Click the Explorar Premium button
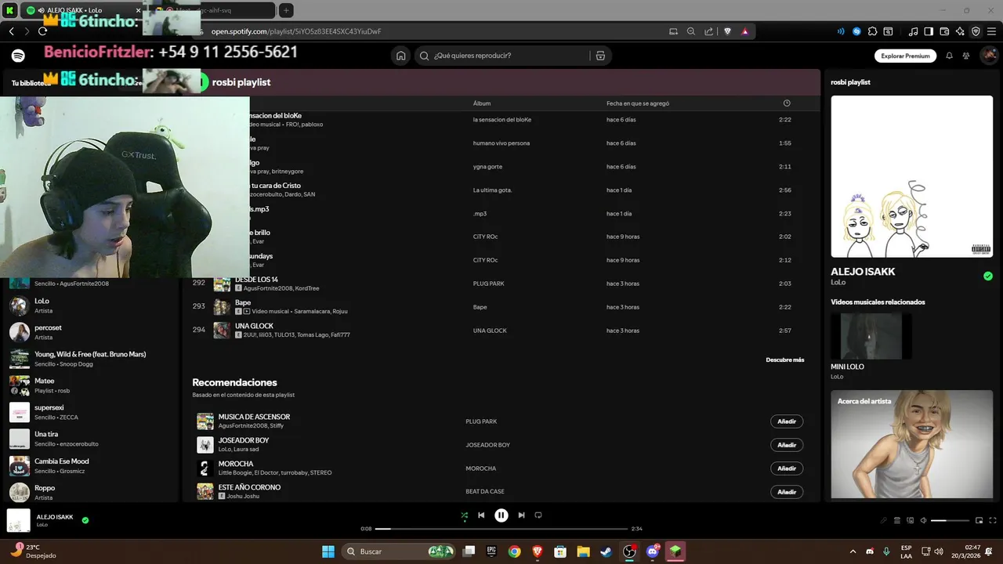The width and height of the screenshot is (1003, 564). pyautogui.click(x=905, y=56)
